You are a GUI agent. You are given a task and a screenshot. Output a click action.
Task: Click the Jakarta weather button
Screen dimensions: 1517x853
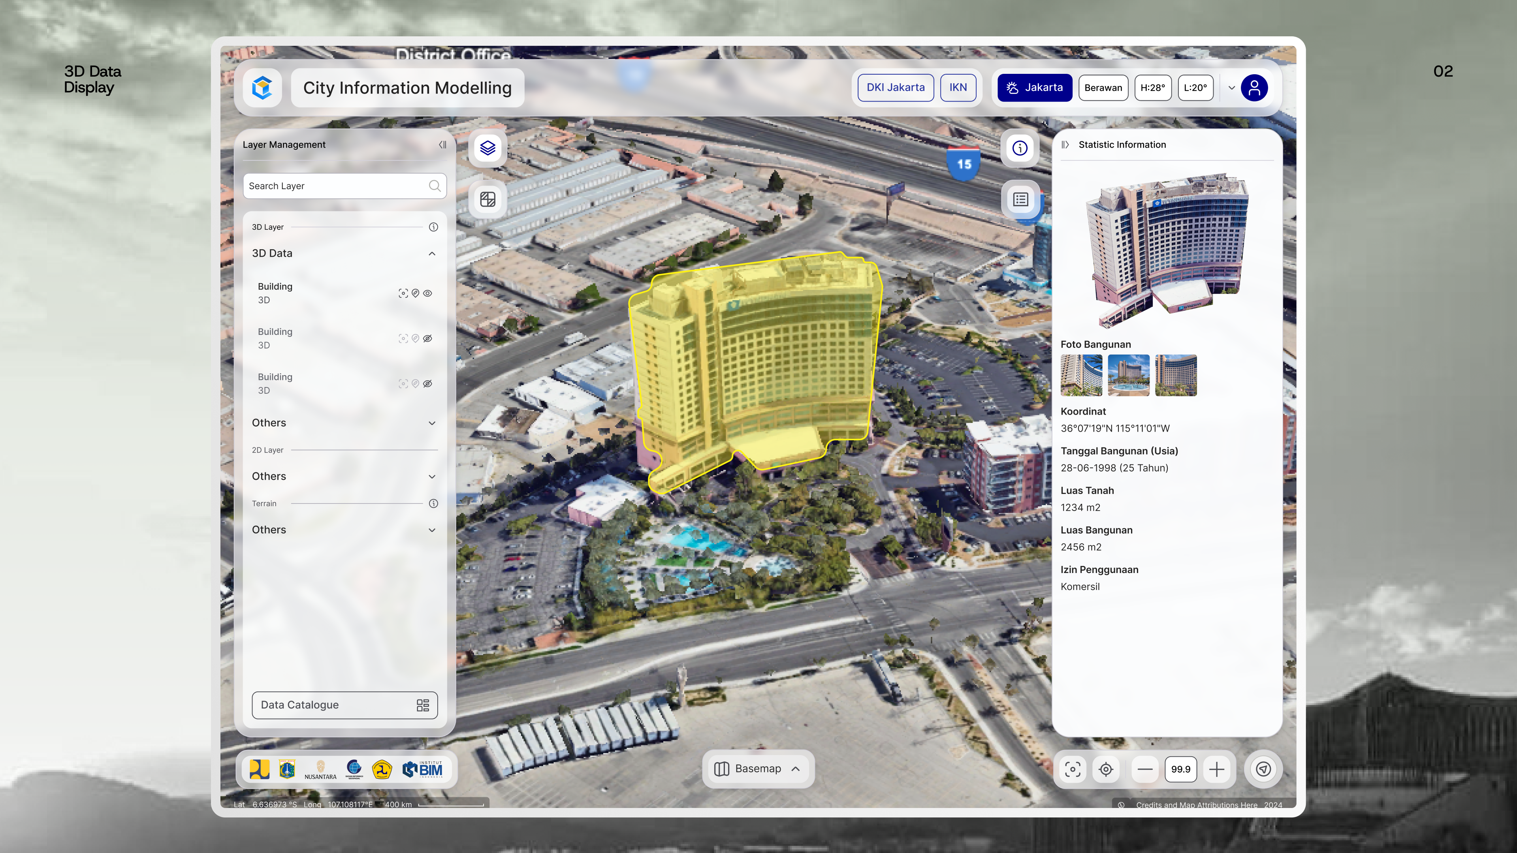pos(1034,88)
